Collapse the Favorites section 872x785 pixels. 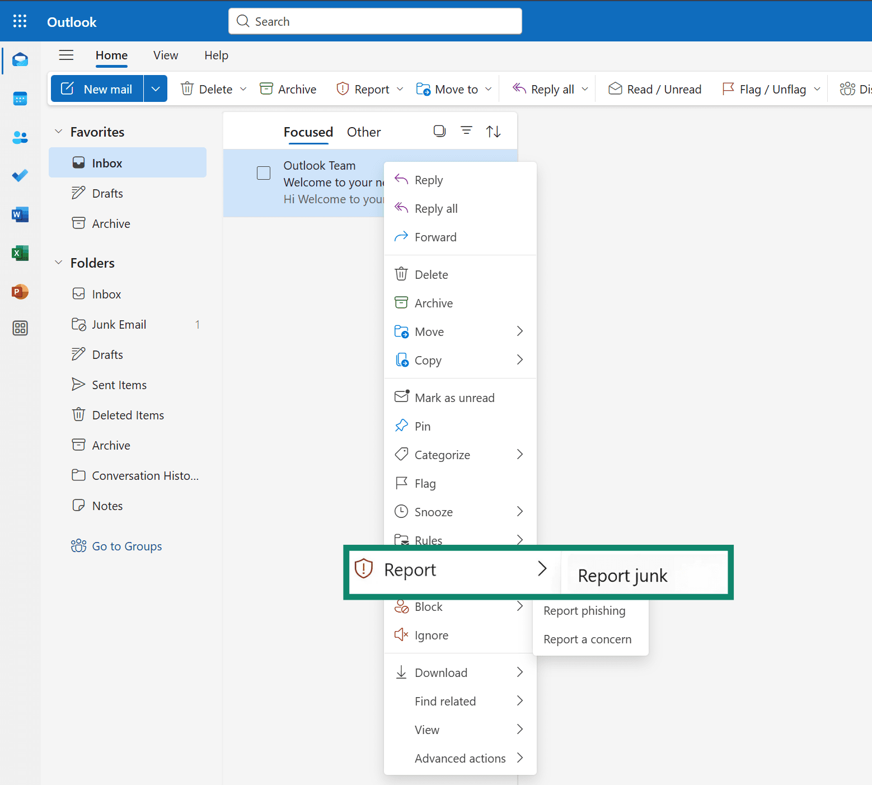click(59, 131)
